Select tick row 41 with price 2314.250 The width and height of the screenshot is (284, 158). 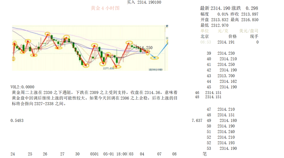220,65
